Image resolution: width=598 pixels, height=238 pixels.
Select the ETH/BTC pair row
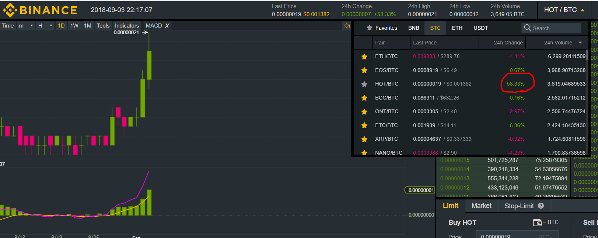click(470, 57)
